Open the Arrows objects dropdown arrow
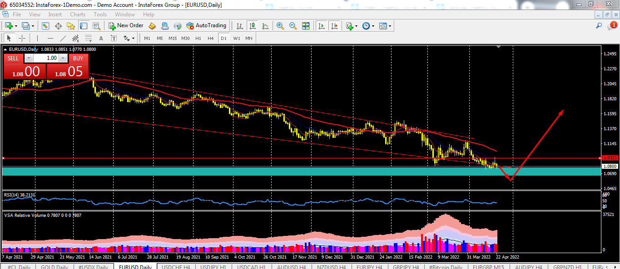The height and width of the screenshot is (269, 620). coord(134,38)
